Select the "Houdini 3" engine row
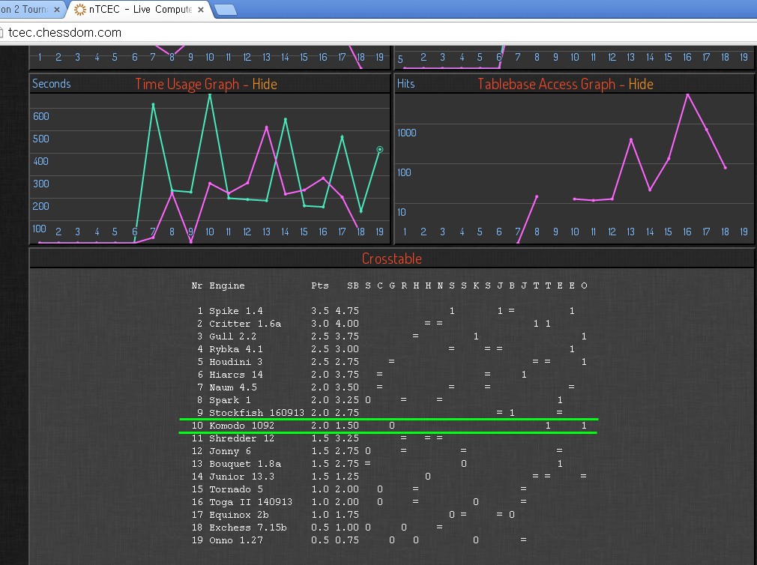Viewport: 757px width, 565px height. (389, 361)
